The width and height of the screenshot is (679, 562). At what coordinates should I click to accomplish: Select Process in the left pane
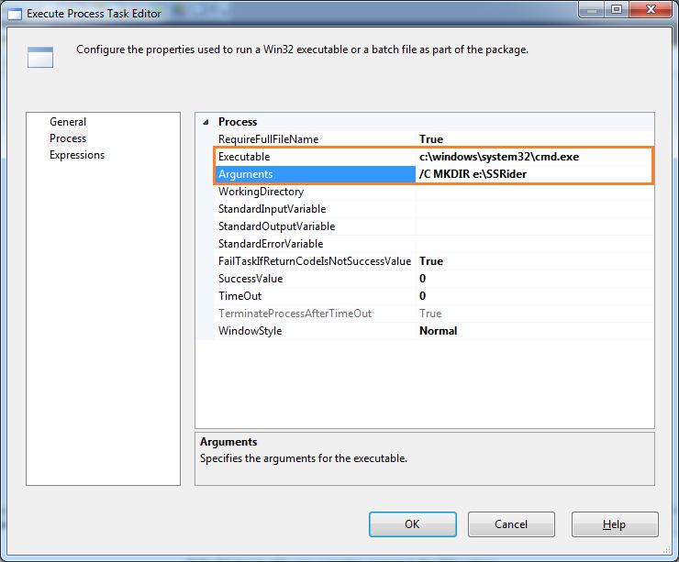click(68, 138)
